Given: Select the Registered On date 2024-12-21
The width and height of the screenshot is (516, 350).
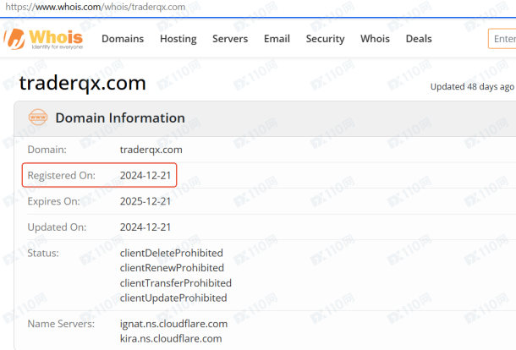Looking at the screenshot, I should pyautogui.click(x=145, y=175).
